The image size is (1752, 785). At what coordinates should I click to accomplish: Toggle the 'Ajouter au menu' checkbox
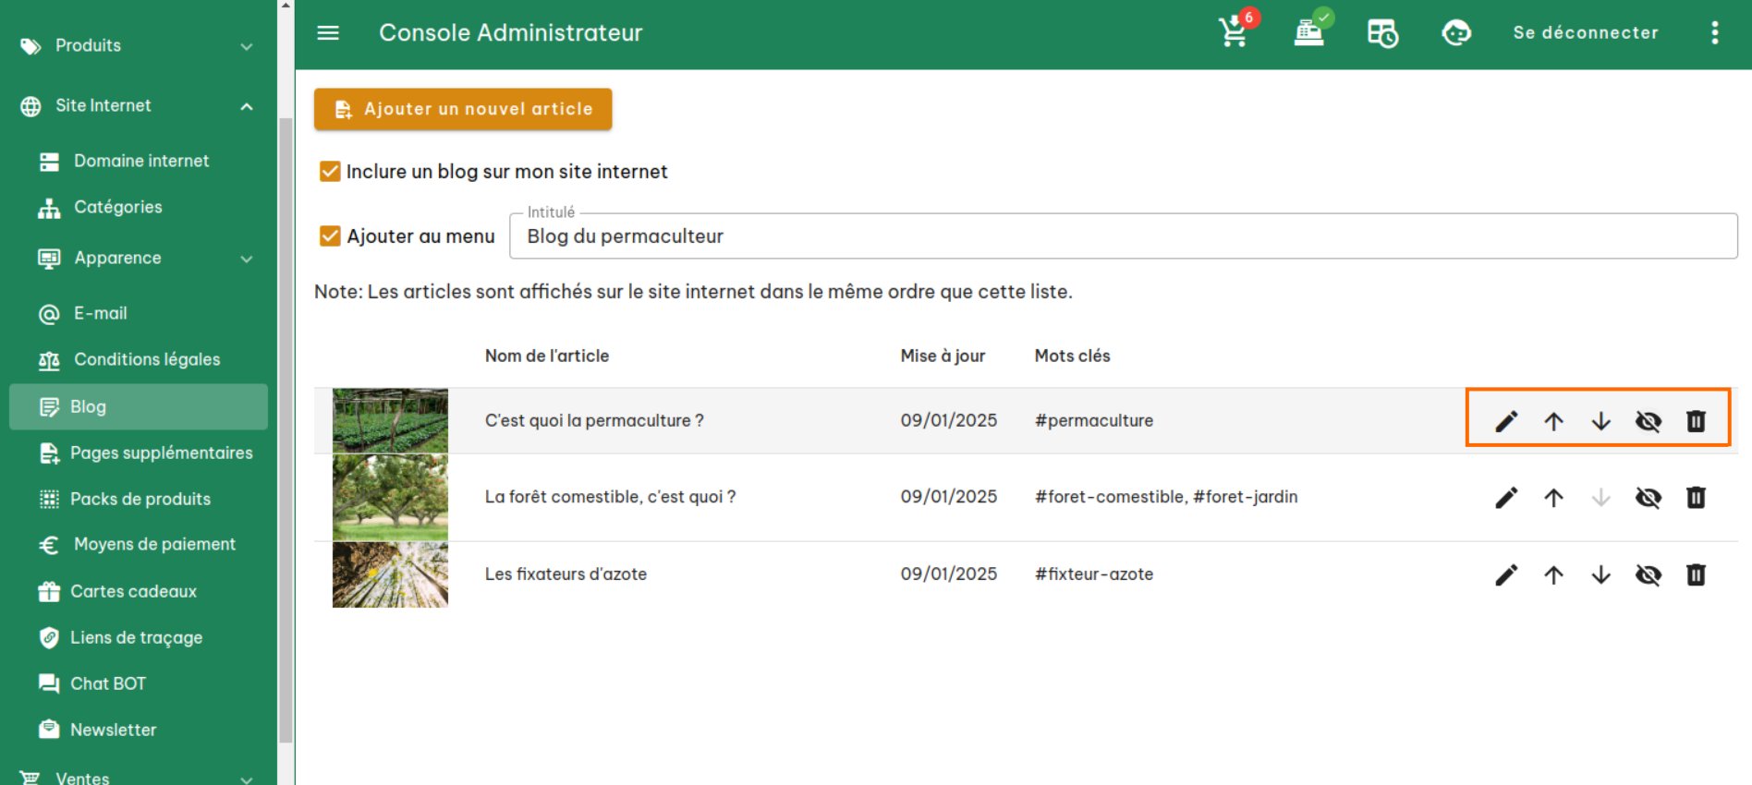[x=330, y=236]
